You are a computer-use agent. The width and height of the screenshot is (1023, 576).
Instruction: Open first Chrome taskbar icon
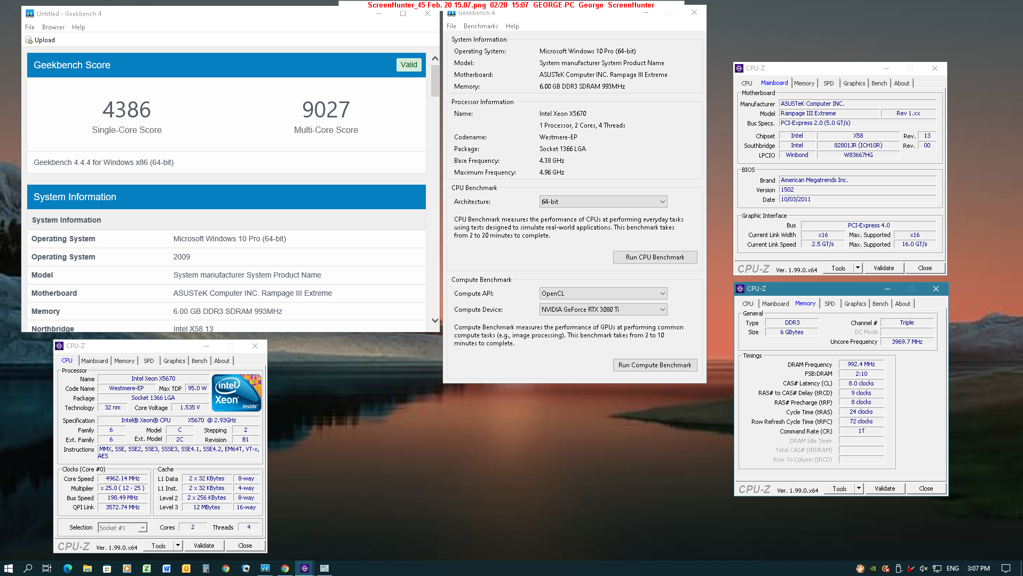pos(226,568)
